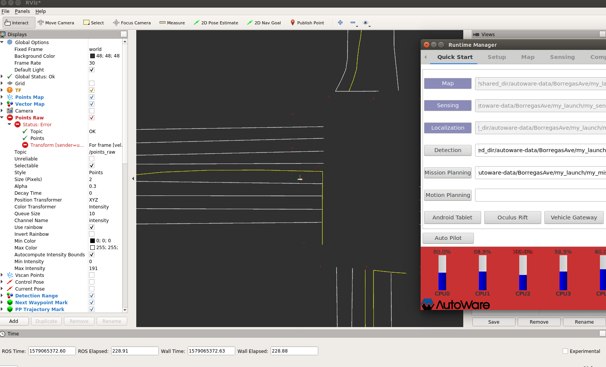Toggle the Default Light checkbox
Viewport: 606px width, 367px height.
[x=92, y=70]
